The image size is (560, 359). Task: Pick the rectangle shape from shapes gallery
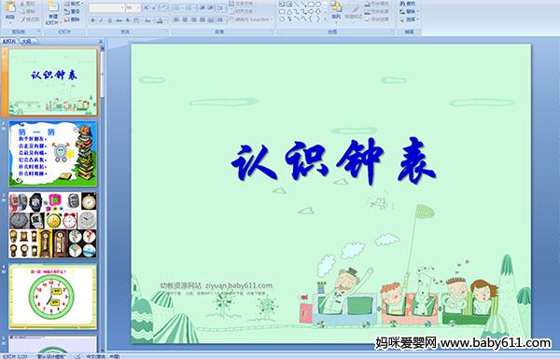[311, 5]
